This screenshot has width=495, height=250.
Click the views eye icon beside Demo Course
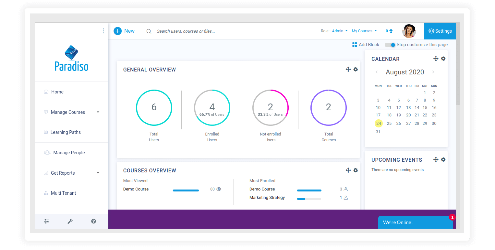[218, 189]
